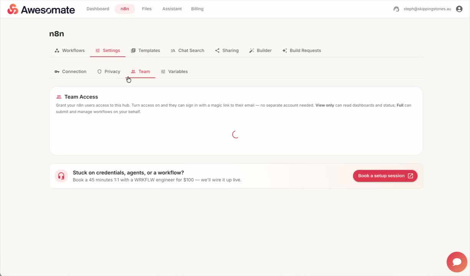Select the Team sub-tab

(141, 72)
